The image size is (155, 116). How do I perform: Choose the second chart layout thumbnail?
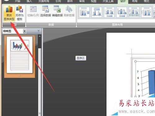97,12
